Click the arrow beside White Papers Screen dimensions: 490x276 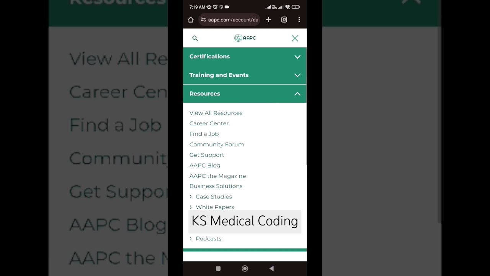pos(191,207)
